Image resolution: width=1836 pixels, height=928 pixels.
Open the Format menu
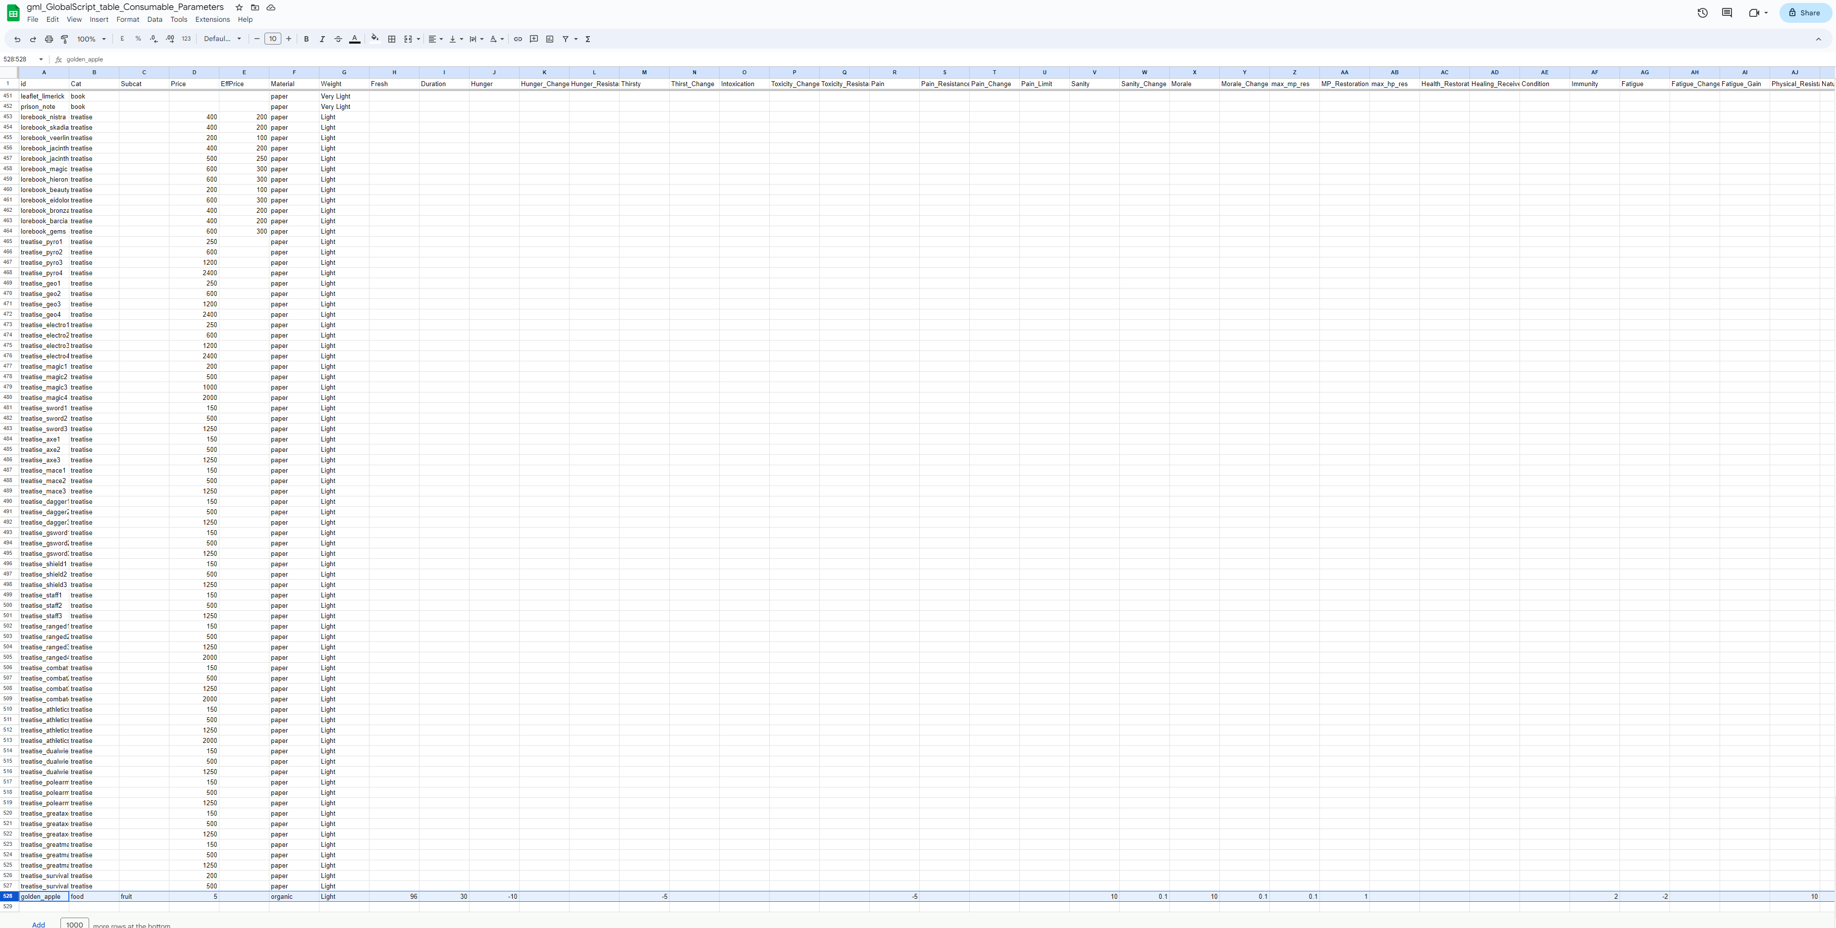[x=128, y=19]
